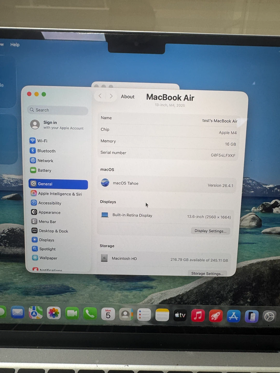Open Notes from the Dock
Screen dimensions: 280x373
tap(162, 315)
